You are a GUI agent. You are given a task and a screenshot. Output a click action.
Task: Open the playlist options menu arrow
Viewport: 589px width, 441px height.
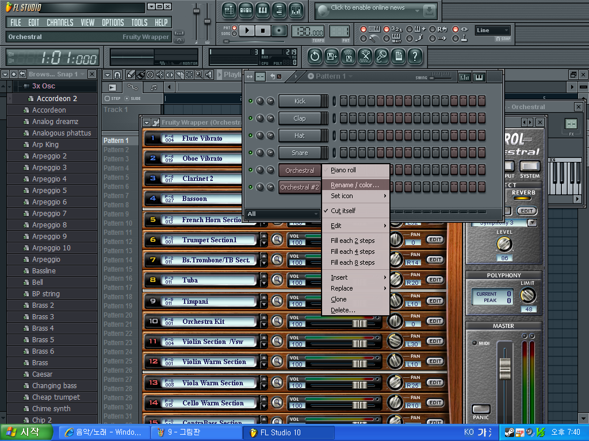coord(108,75)
